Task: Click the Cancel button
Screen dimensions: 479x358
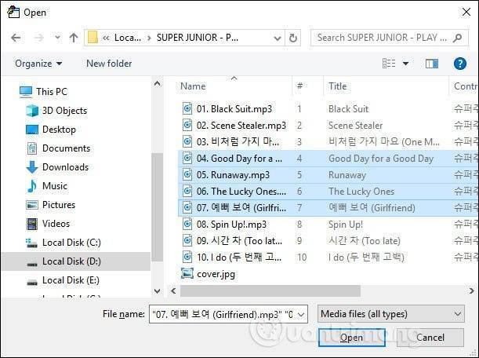Action: (x=430, y=338)
